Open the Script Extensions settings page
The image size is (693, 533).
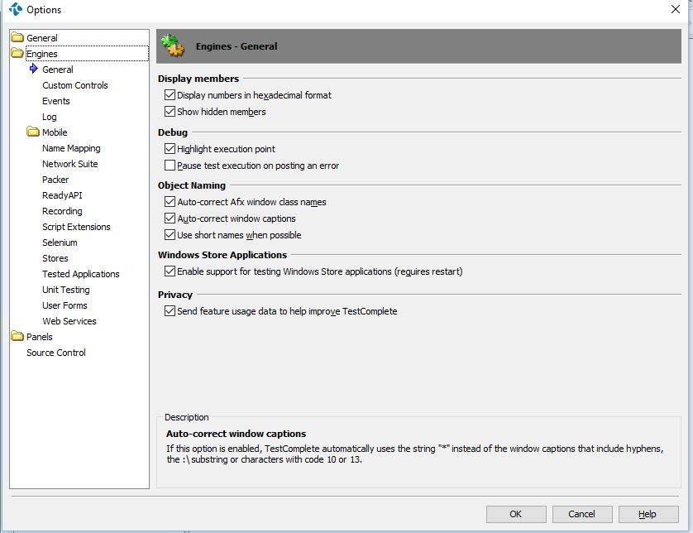tap(76, 227)
